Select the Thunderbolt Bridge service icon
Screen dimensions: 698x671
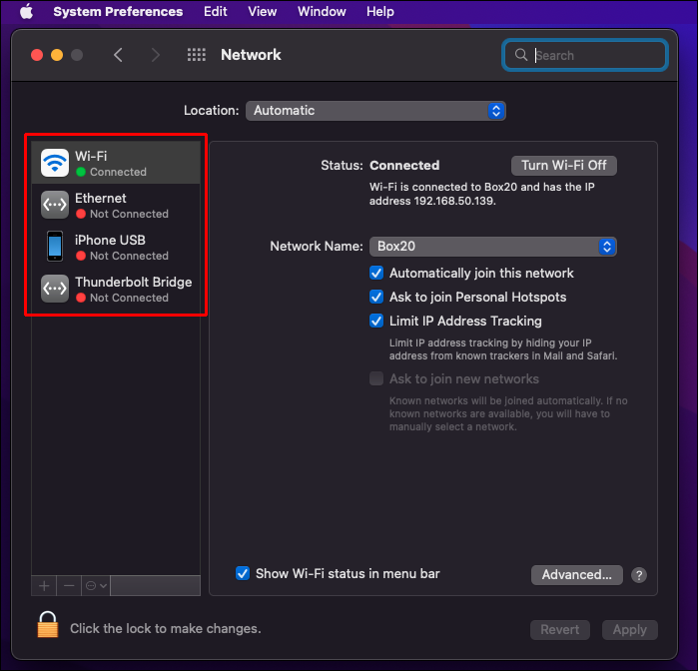(55, 289)
